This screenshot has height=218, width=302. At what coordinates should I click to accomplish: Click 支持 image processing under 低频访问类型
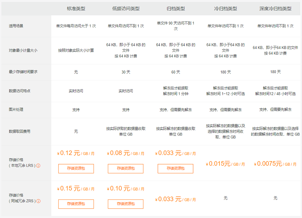pyautogui.click(x=126, y=110)
